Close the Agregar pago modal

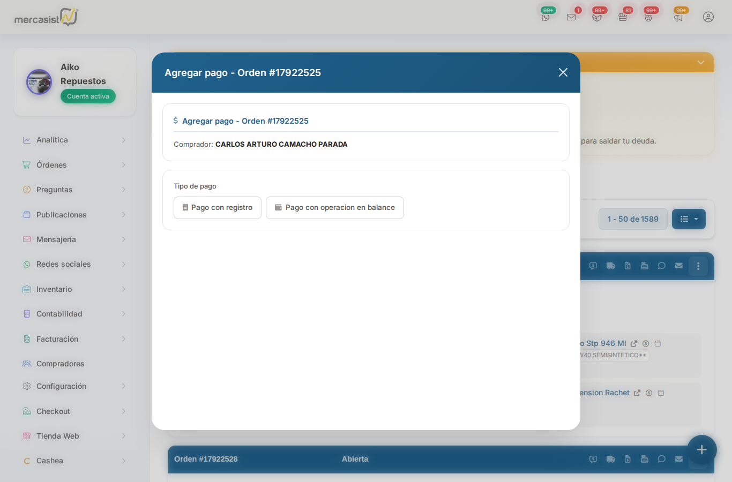(563, 72)
